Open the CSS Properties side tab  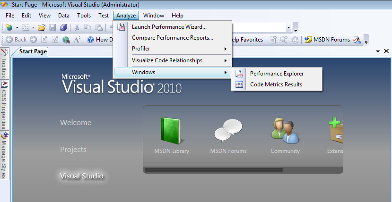point(4,105)
